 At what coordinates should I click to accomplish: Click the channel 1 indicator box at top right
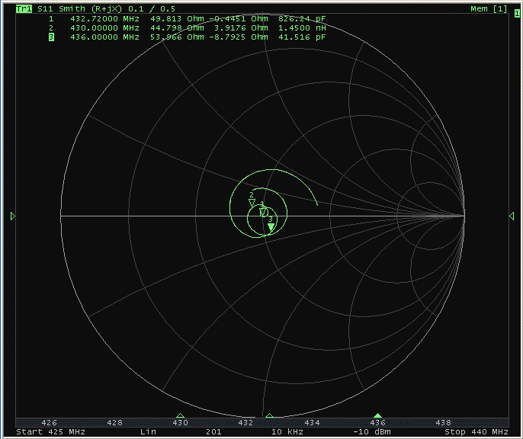[517, 13]
